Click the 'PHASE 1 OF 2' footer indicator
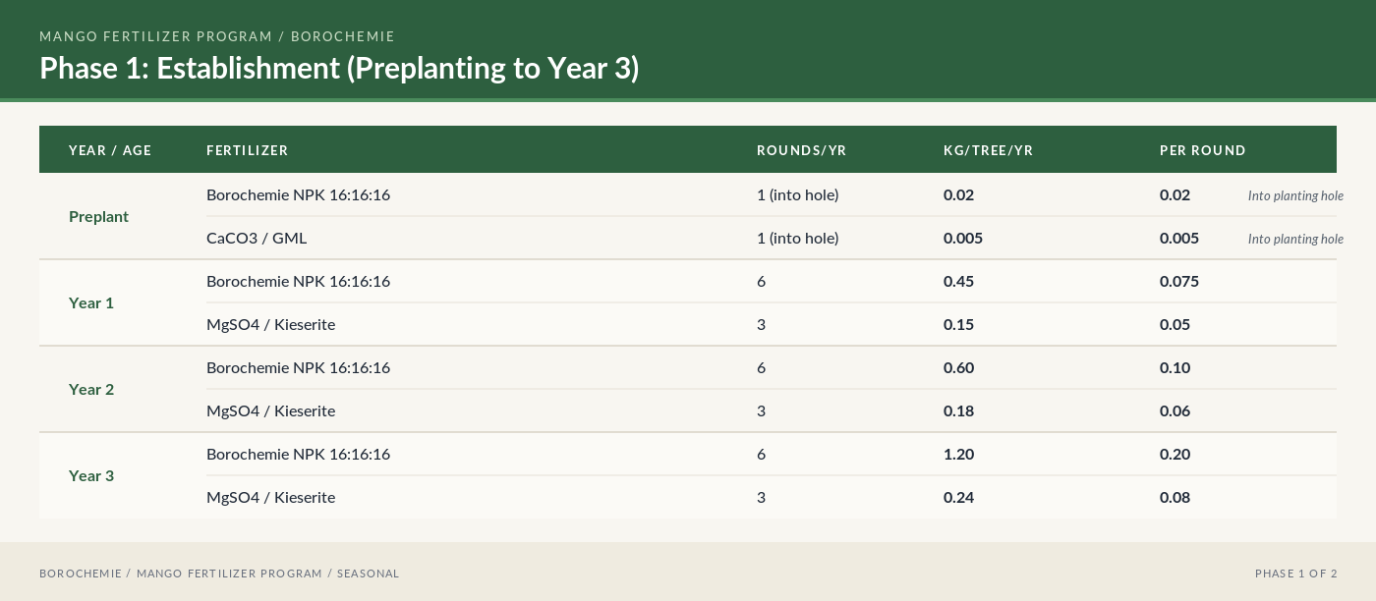The image size is (1376, 601). point(1295,574)
